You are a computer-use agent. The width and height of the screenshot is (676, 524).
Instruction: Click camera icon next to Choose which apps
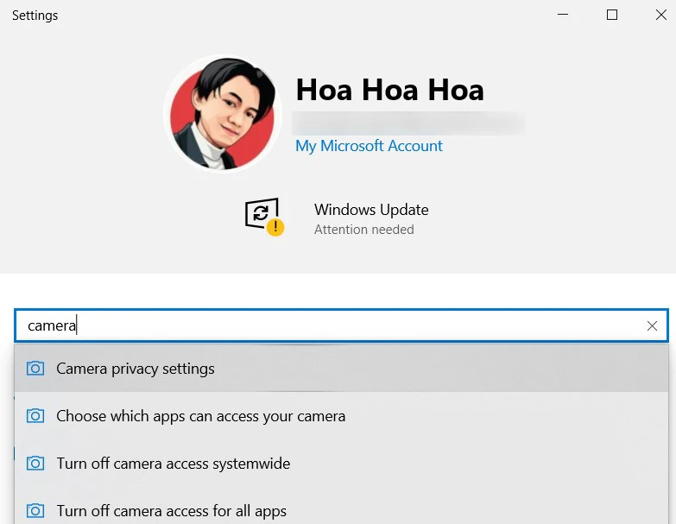35,416
